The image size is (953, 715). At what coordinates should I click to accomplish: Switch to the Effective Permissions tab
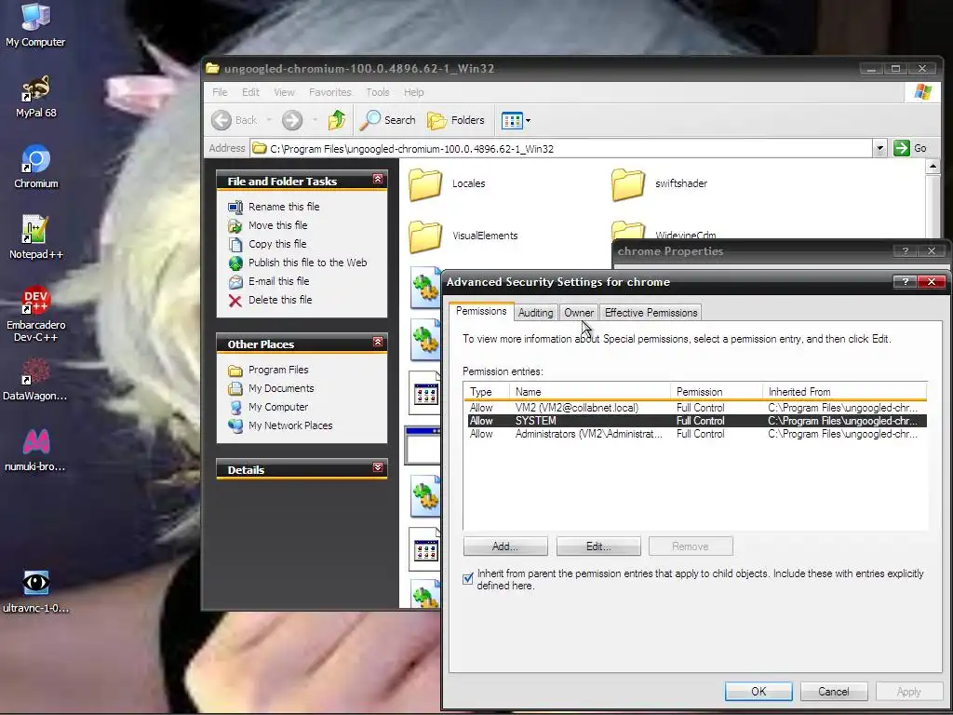click(651, 313)
